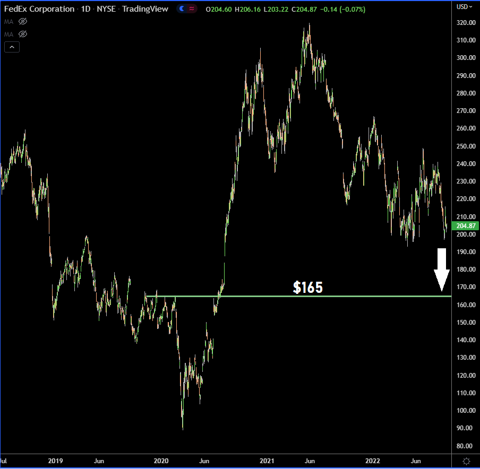This screenshot has width=480, height=469.
Task: Click the 2022 label on time axis
Action: click(x=373, y=461)
